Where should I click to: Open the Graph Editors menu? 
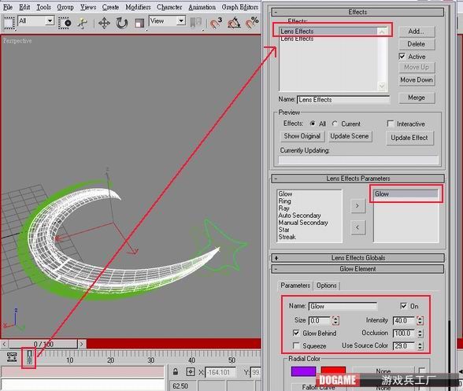[240, 7]
